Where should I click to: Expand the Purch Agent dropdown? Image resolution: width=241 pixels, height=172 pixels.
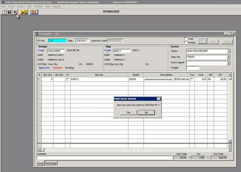click(x=229, y=63)
